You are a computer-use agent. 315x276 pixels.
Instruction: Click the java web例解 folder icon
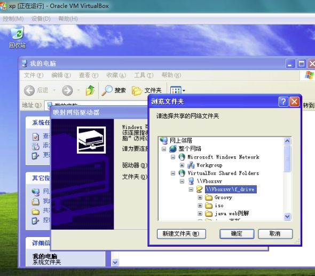click(209, 214)
